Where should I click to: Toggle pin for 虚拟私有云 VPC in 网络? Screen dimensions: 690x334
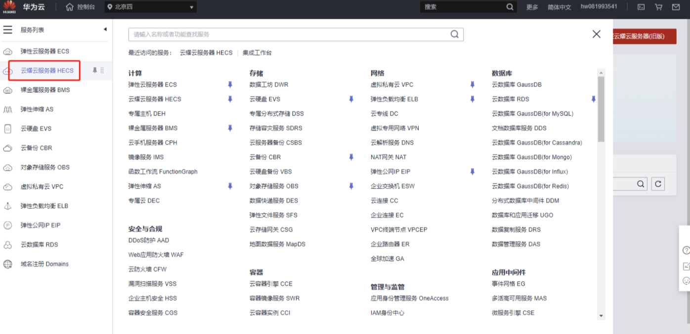click(x=473, y=85)
